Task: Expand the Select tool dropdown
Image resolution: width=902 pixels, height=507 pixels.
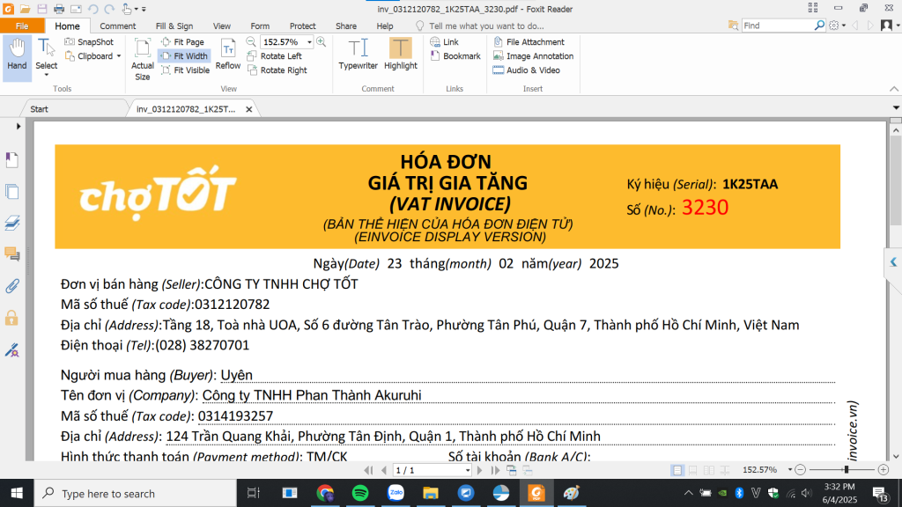Action: tap(47, 76)
